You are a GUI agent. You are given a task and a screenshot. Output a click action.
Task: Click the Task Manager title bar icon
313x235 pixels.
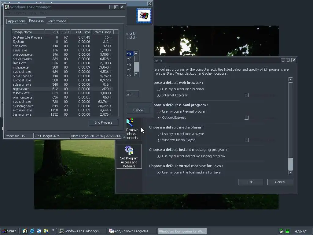click(7, 7)
